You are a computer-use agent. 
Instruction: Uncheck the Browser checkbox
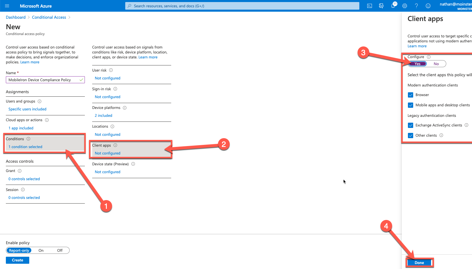pyautogui.click(x=411, y=95)
